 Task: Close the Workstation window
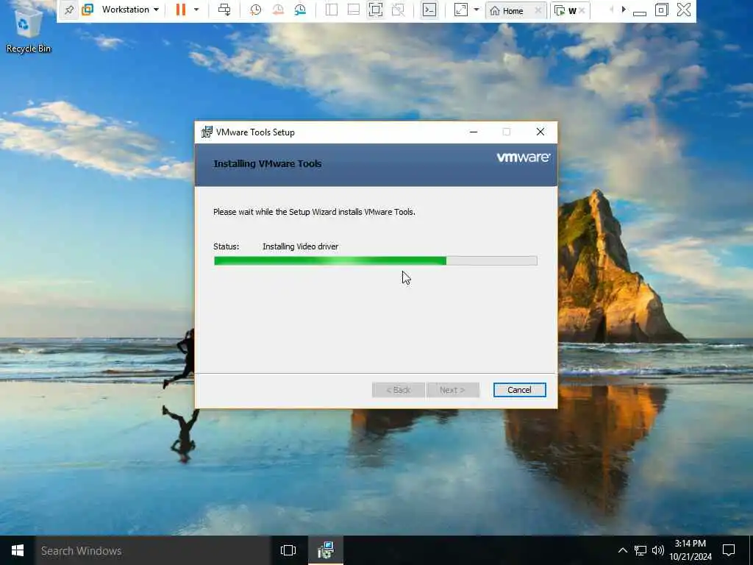tap(684, 10)
